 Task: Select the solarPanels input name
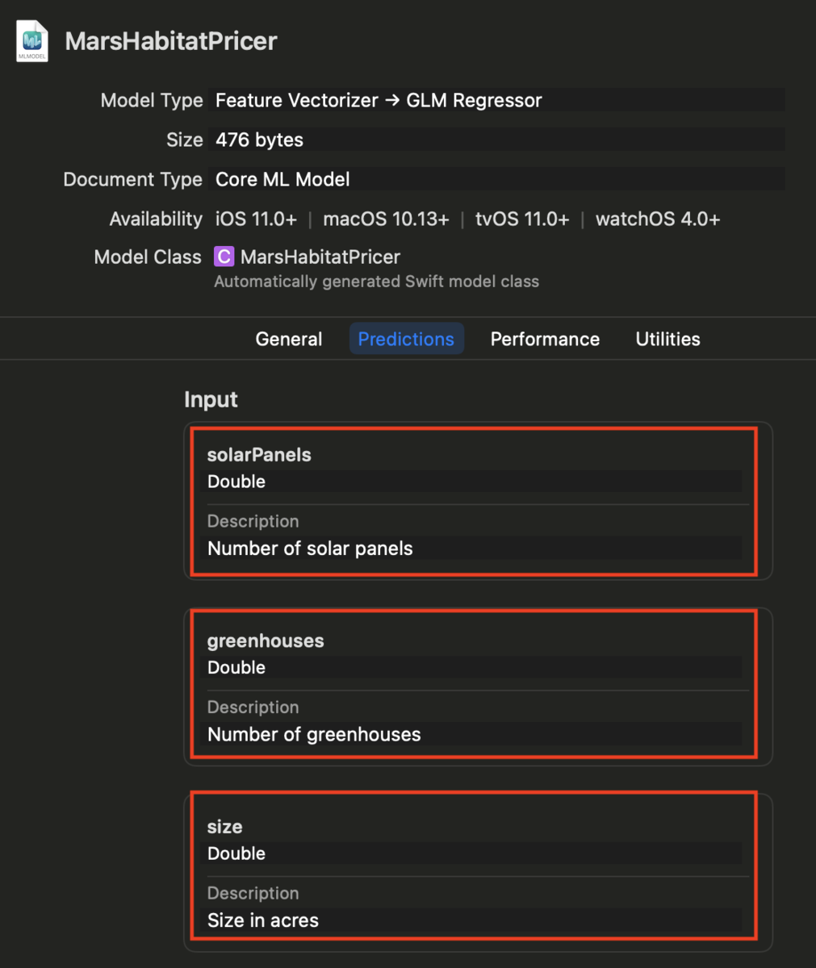[259, 454]
